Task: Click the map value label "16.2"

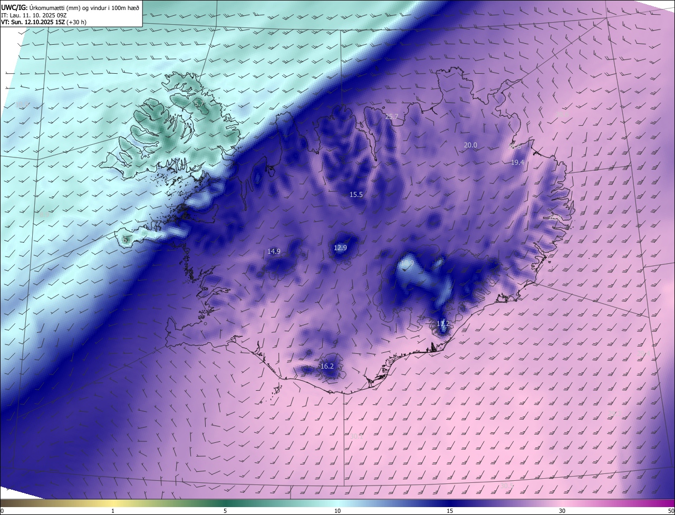Action: (x=327, y=366)
